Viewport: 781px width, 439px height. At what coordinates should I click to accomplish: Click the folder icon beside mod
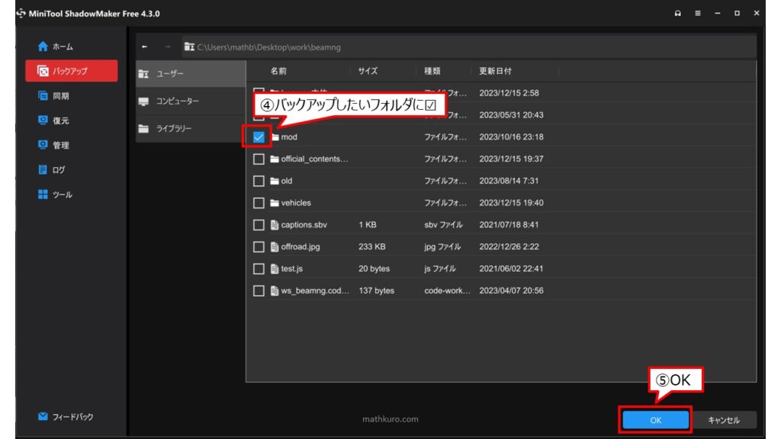click(275, 137)
